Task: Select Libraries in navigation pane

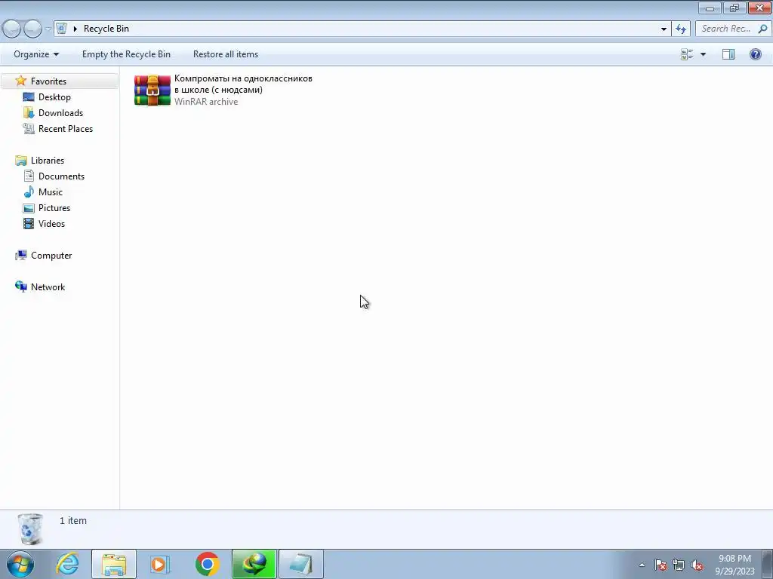Action: point(48,161)
